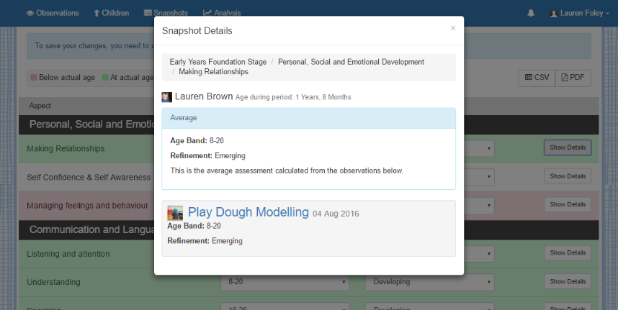Open Listening and attention refinement dropdown
618x310 pixels.
pyautogui.click(x=479, y=254)
